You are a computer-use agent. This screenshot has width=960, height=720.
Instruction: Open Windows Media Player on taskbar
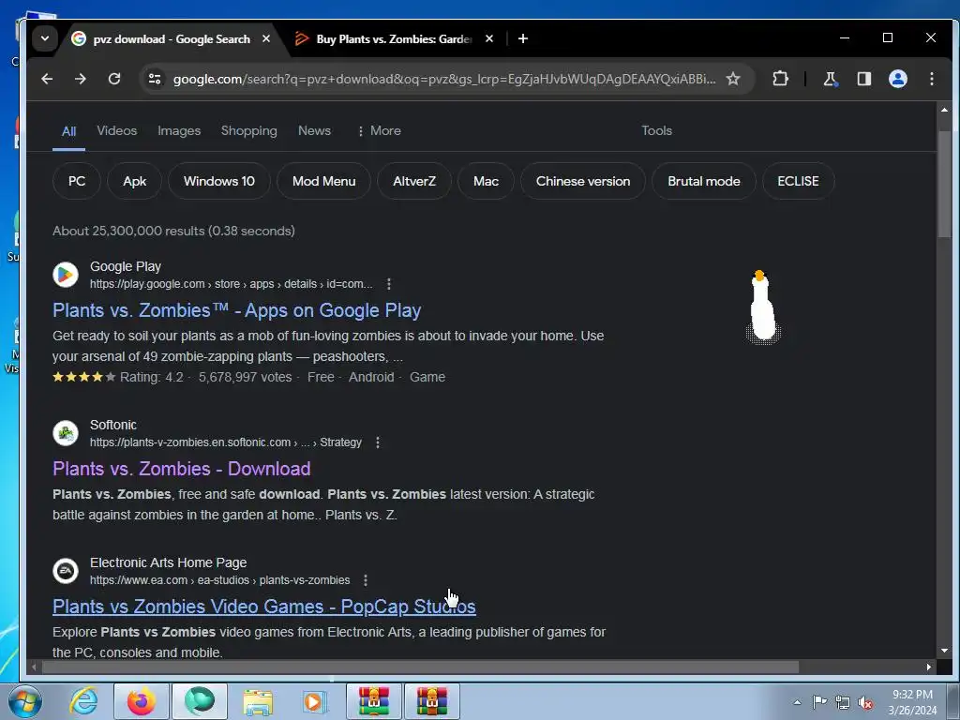pos(315,701)
